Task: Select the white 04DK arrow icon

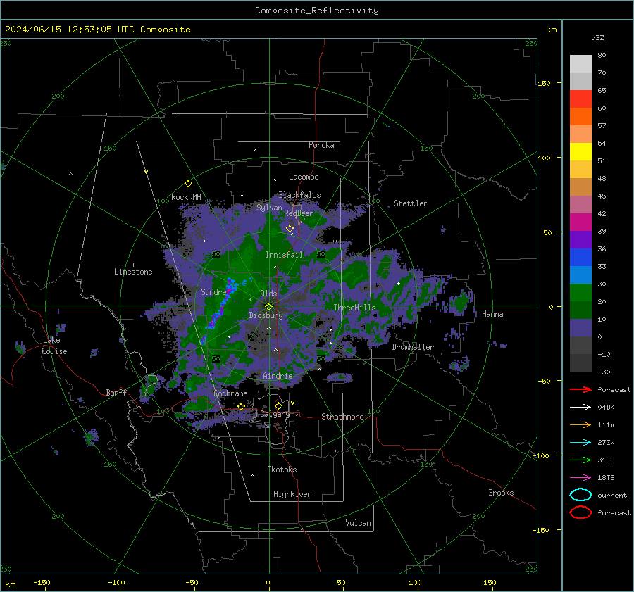Action: pos(580,408)
